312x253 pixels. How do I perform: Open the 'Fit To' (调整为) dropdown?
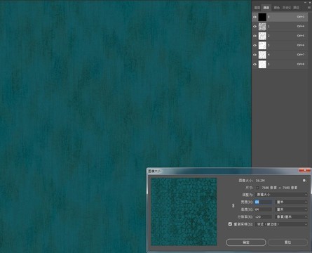[281, 195]
